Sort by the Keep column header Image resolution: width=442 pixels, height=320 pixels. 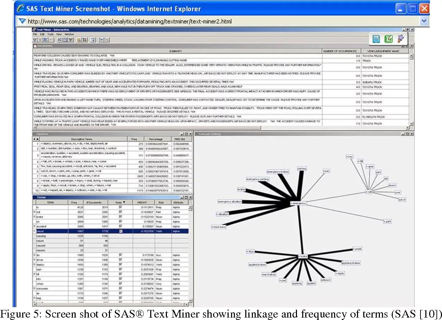120,202
